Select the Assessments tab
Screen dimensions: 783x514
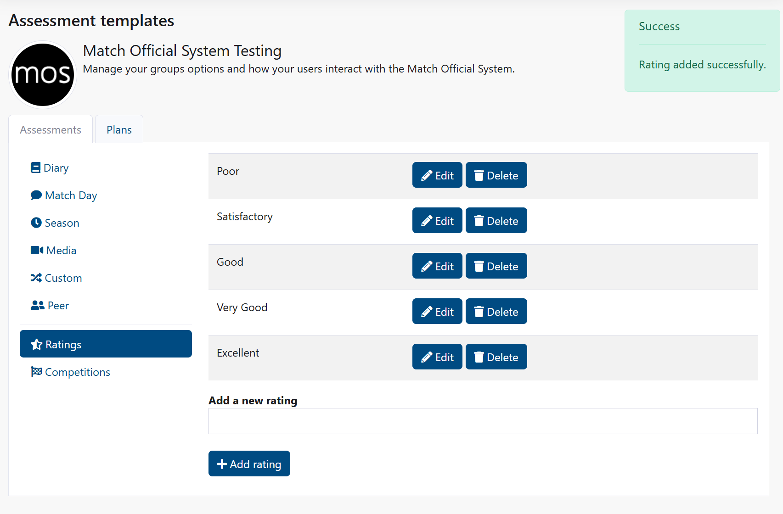click(x=50, y=130)
